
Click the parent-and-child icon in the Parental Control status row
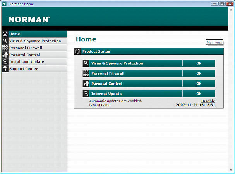86,84
